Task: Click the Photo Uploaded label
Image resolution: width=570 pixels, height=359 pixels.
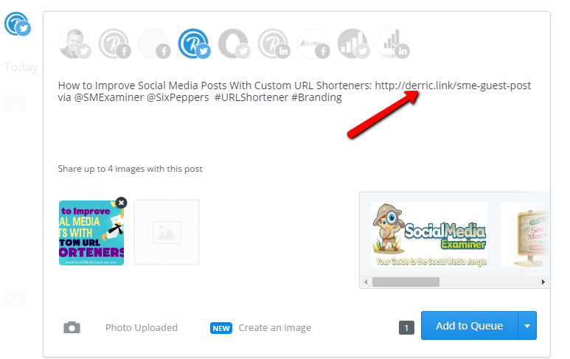Action: pos(142,328)
